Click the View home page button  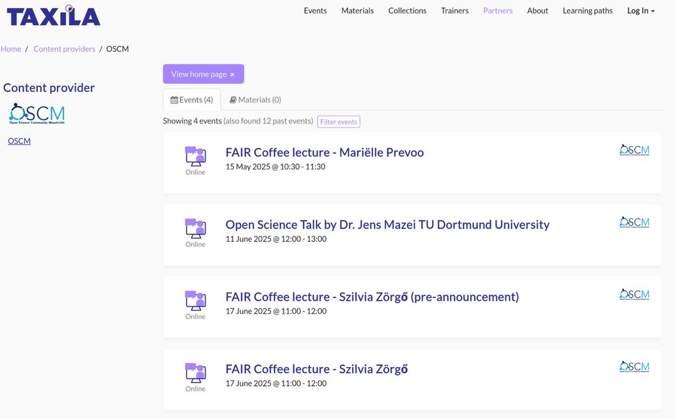click(203, 74)
